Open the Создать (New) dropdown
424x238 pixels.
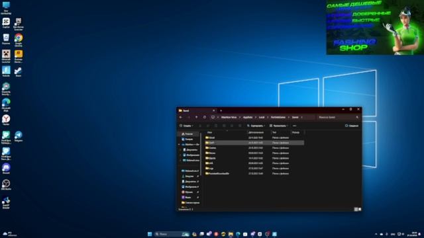[186, 126]
